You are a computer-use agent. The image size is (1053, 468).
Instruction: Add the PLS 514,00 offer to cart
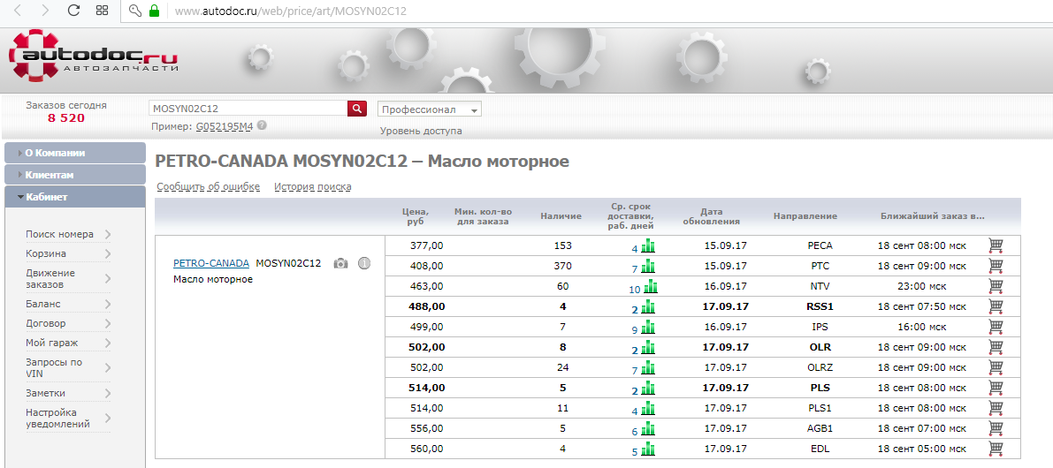point(996,388)
